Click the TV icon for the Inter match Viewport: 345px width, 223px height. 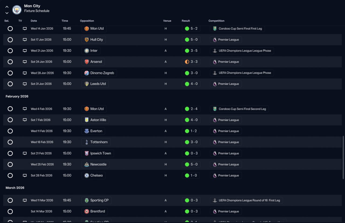point(25,51)
